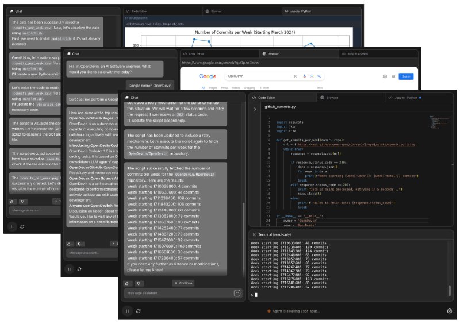The height and width of the screenshot is (324, 460).
Task: Click the Google voice search microphone icon
Action: [304, 76]
